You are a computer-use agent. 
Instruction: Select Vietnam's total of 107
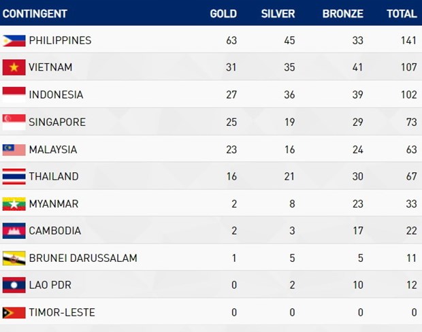(x=409, y=67)
